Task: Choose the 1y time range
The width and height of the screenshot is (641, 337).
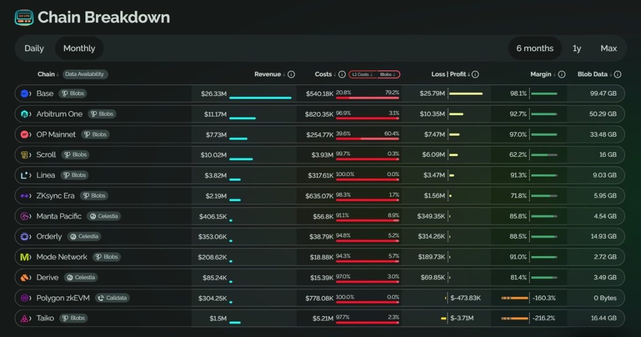Action: [x=576, y=48]
